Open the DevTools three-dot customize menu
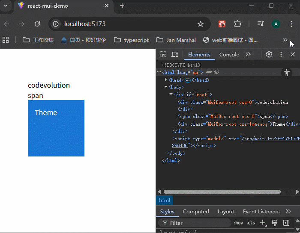The image size is (300, 233). (x=281, y=54)
